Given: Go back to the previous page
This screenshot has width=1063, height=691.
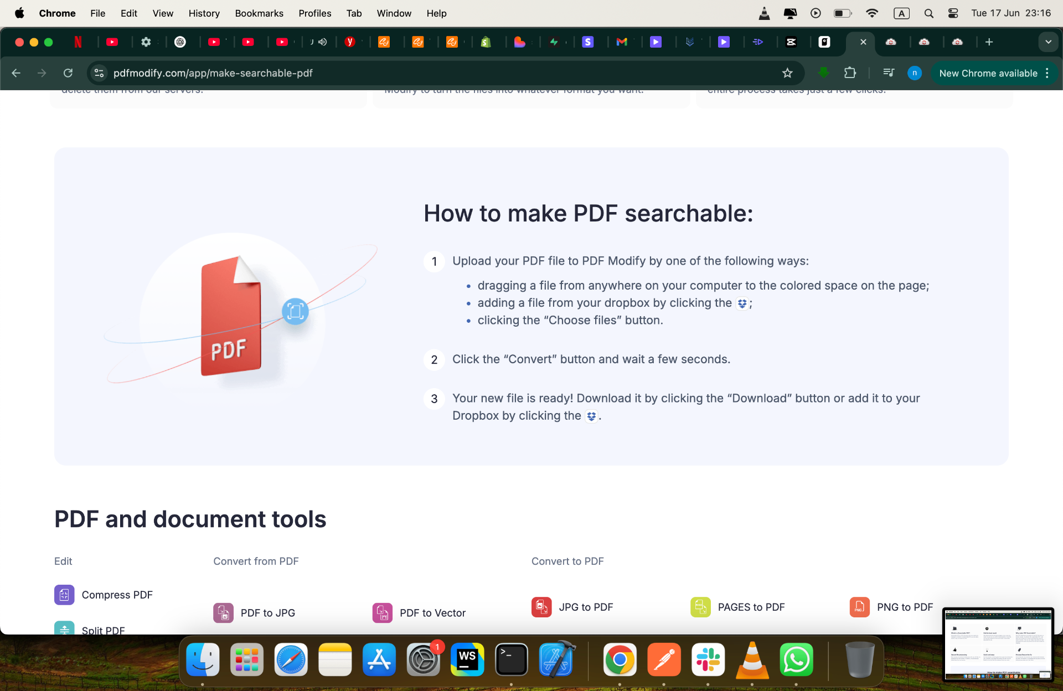Looking at the screenshot, I should point(16,73).
